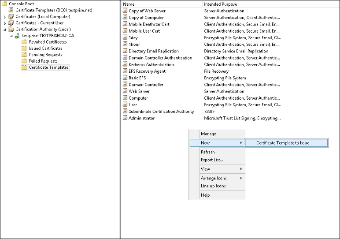
Task: Click the Subordinate Certification Authority template icon
Action: point(125,112)
